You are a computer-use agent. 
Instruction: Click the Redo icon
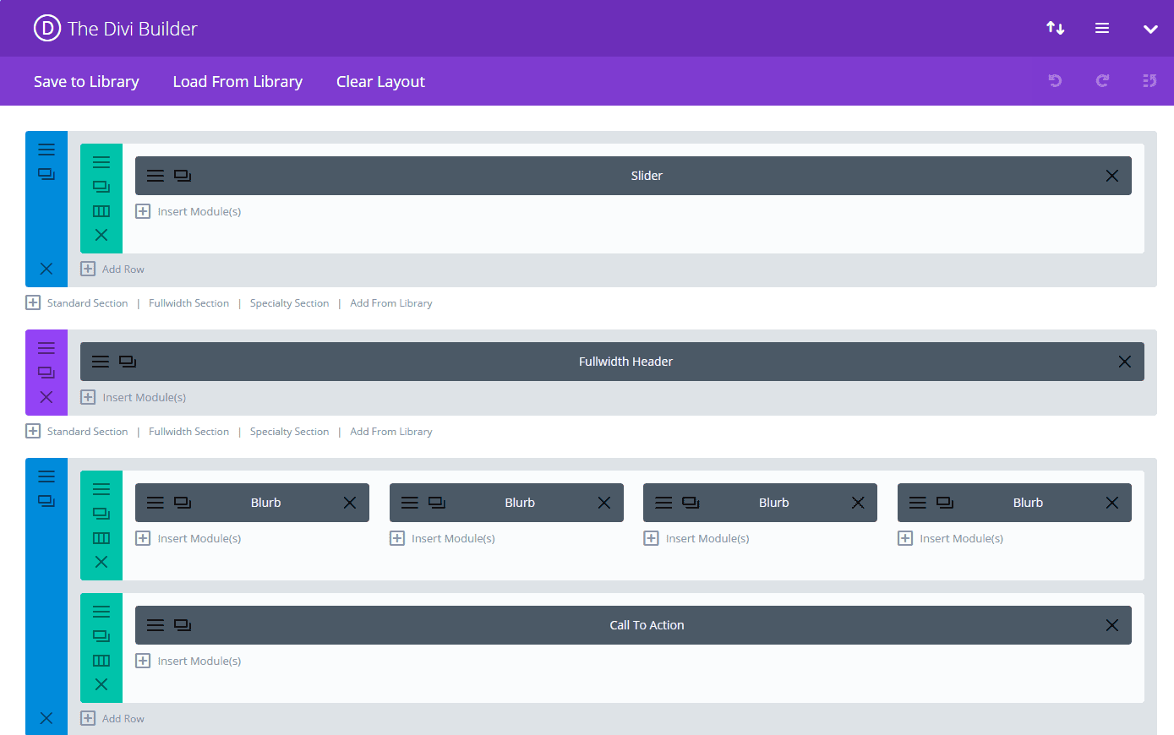point(1101,80)
